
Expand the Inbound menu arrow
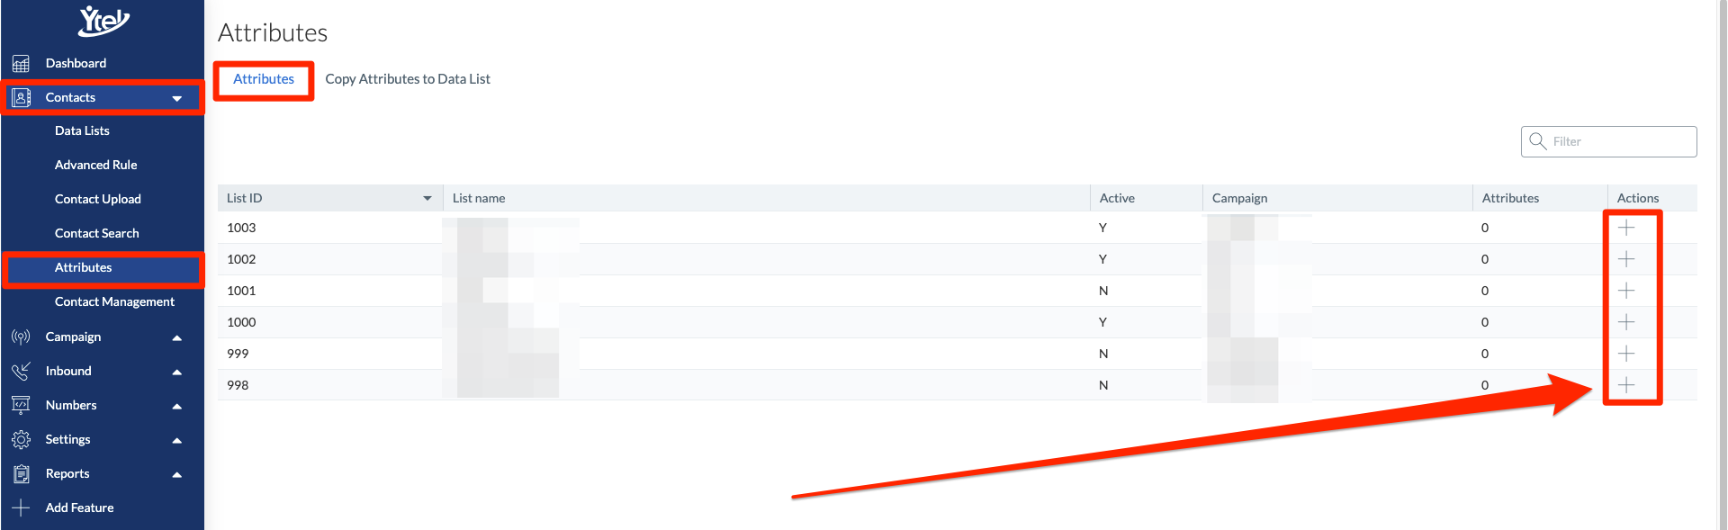177,372
